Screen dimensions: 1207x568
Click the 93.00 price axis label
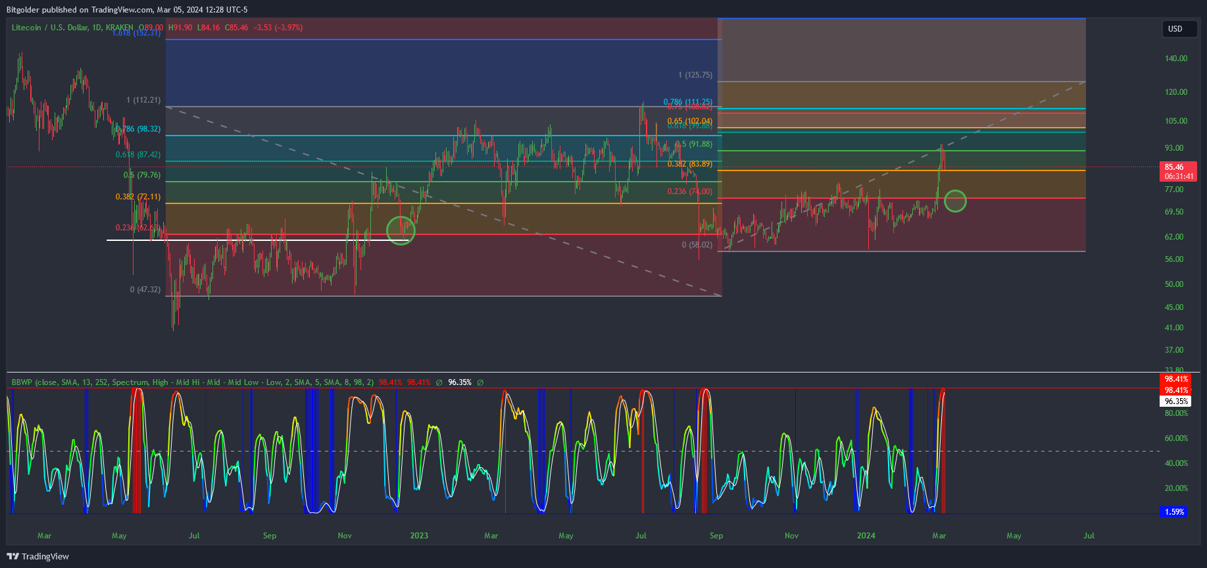[1174, 148]
